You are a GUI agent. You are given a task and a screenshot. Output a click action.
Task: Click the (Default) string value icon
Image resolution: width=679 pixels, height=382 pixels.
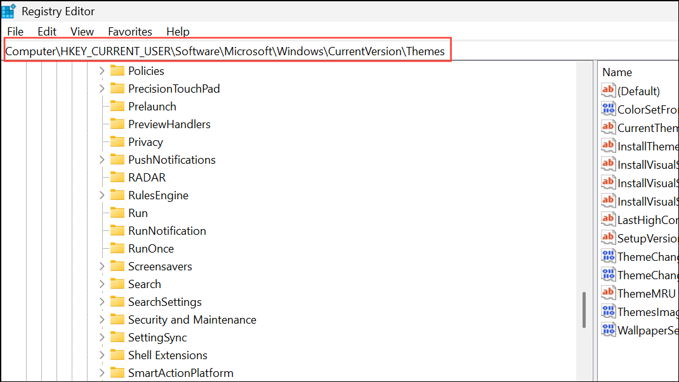point(609,91)
